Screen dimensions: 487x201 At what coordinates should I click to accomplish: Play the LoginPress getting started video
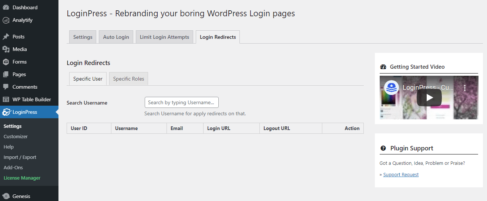(429, 98)
